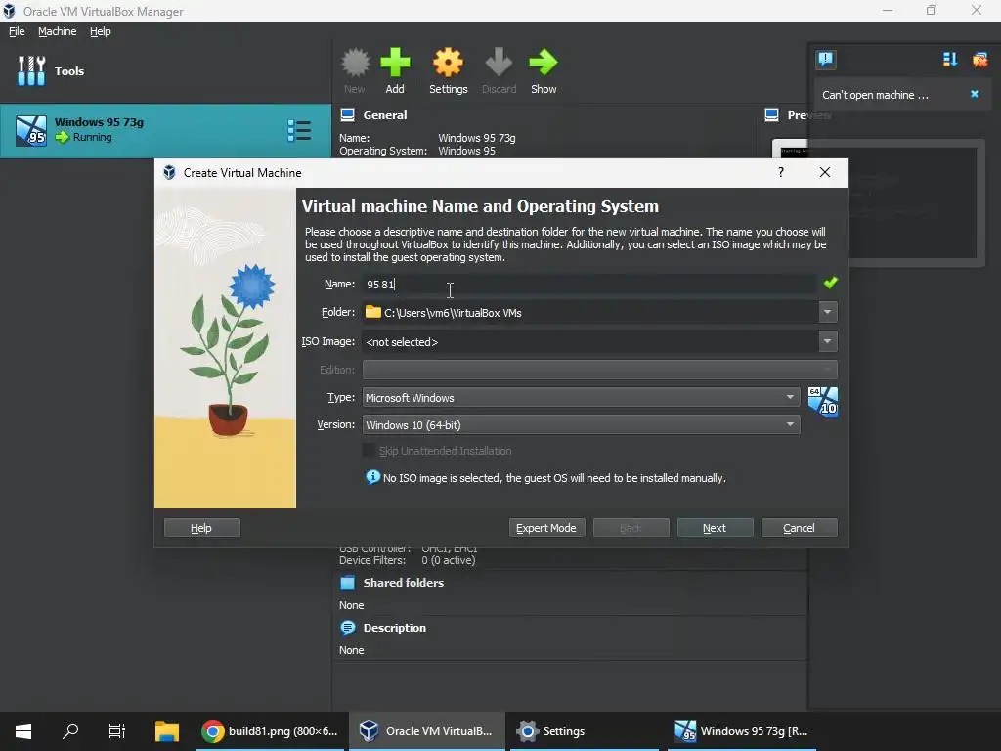Image resolution: width=1001 pixels, height=751 pixels.
Task: Open the Machine menu
Action: 57,31
